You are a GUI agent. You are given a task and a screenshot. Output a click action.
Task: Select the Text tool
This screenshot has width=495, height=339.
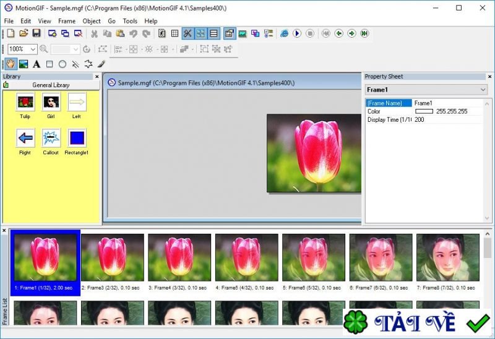click(37, 64)
